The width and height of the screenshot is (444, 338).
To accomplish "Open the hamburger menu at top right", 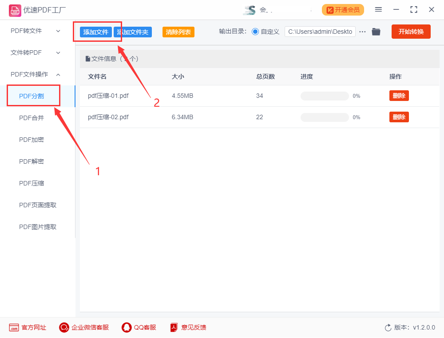I will [x=378, y=9].
